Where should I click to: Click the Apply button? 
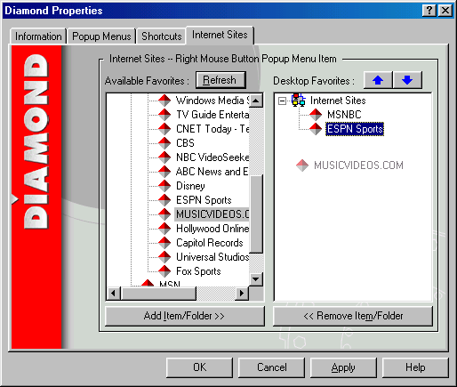click(x=343, y=367)
